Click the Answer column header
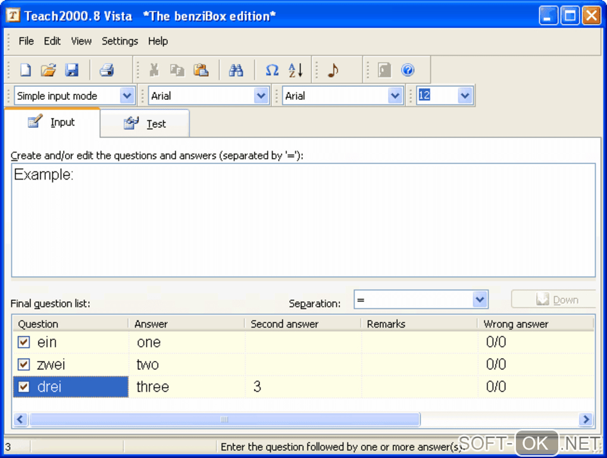Image resolution: width=607 pixels, height=458 pixels. (x=187, y=324)
